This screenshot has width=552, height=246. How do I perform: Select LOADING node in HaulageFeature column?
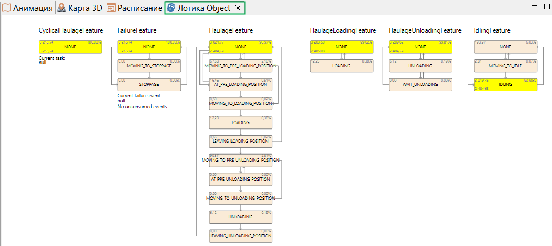pyautogui.click(x=240, y=122)
